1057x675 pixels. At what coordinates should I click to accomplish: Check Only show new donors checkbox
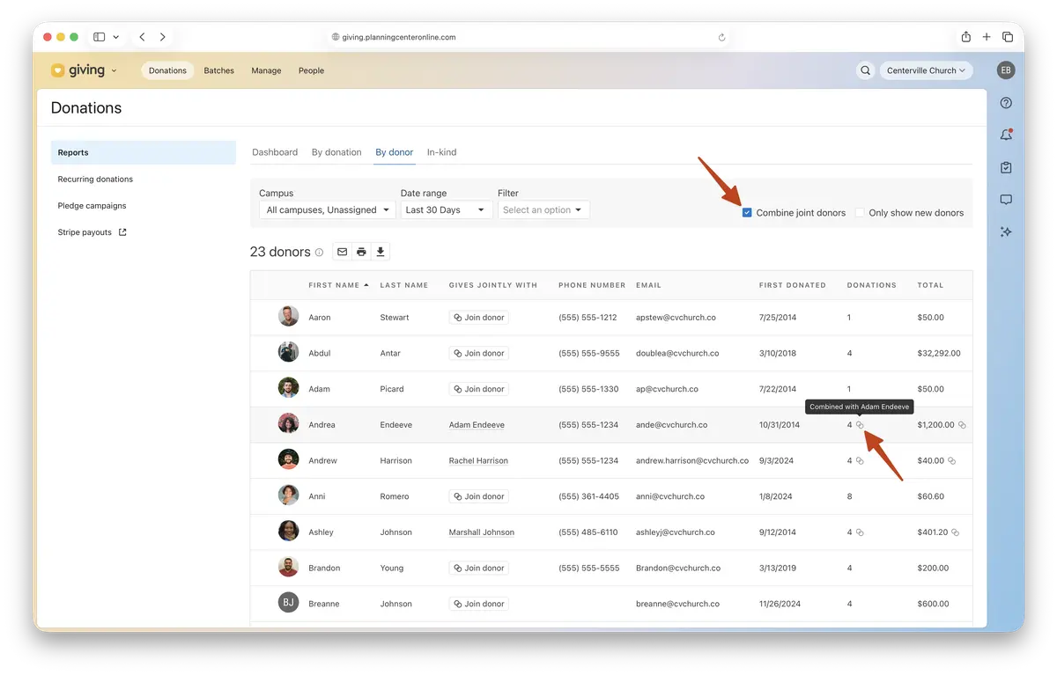click(x=860, y=213)
